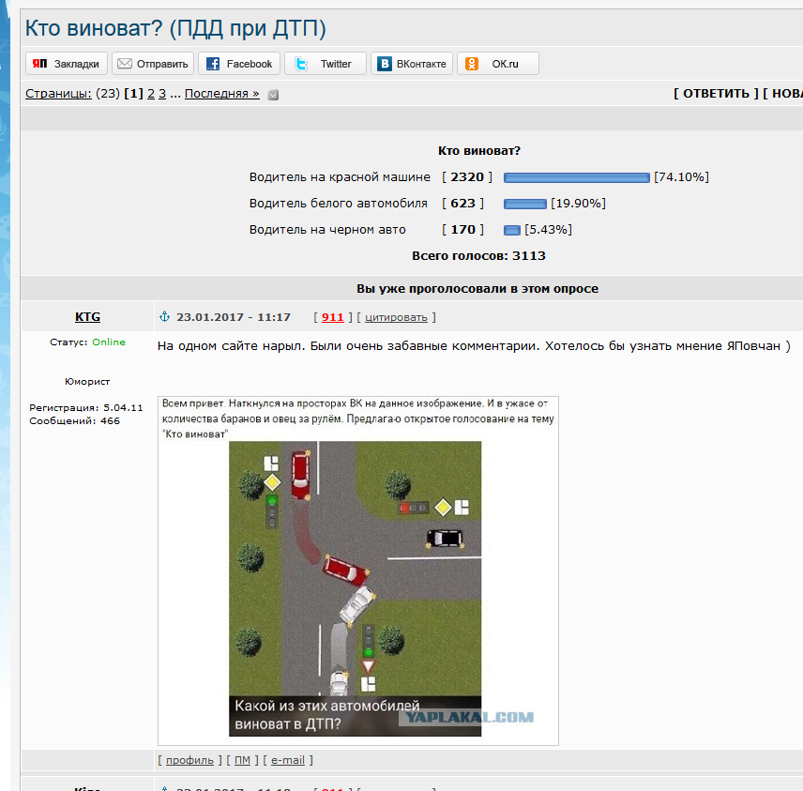Open the intersection accident image
The width and height of the screenshot is (803, 791).
click(355, 588)
